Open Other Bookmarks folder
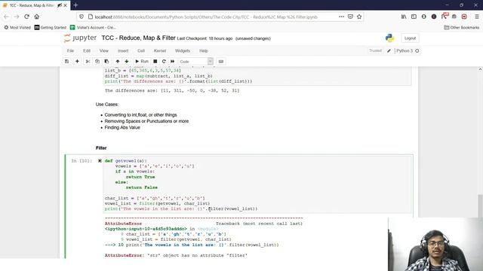The width and height of the screenshot is (483, 271). [461, 27]
